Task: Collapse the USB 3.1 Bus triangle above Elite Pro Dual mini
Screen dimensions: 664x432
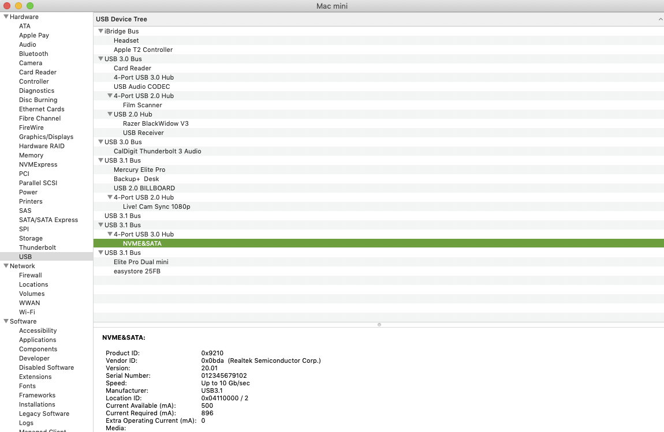Action: [101, 253]
